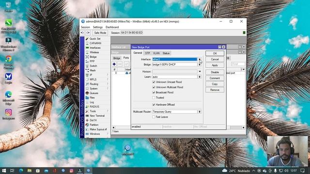Open the Interface dropdown arrow
Image resolution: width=310 pixels, height=174 pixels.
coord(200,59)
